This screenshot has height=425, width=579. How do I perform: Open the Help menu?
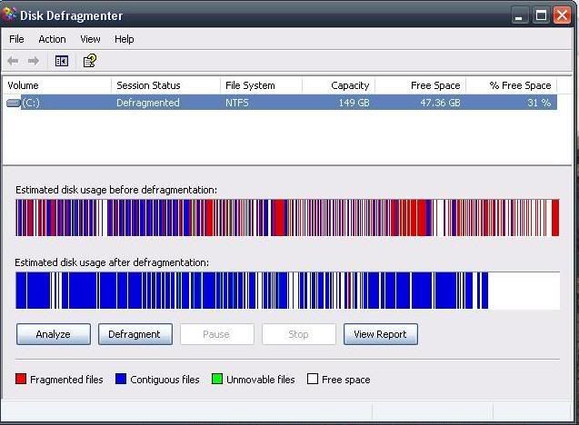click(124, 39)
